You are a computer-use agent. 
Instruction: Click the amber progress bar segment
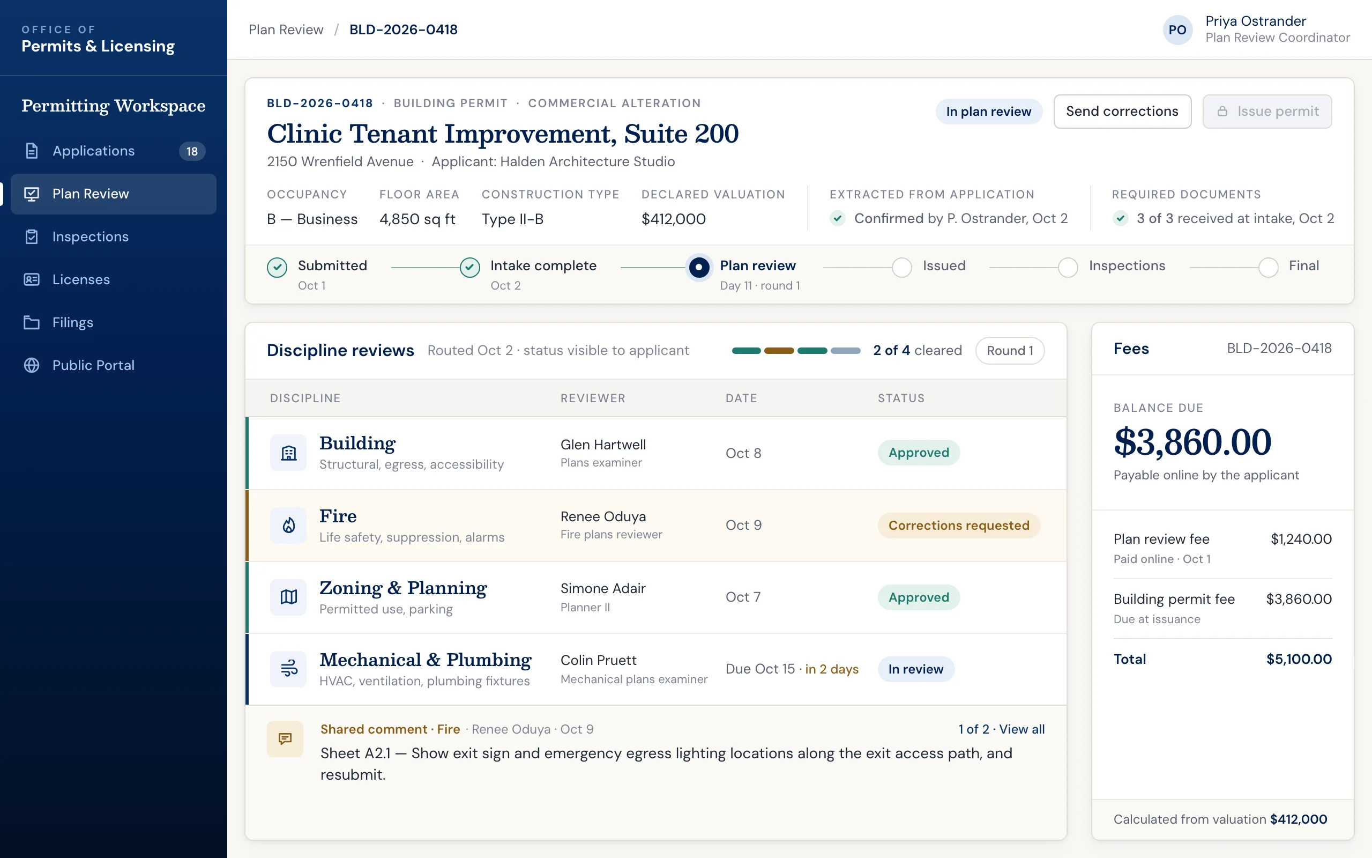[779, 351]
